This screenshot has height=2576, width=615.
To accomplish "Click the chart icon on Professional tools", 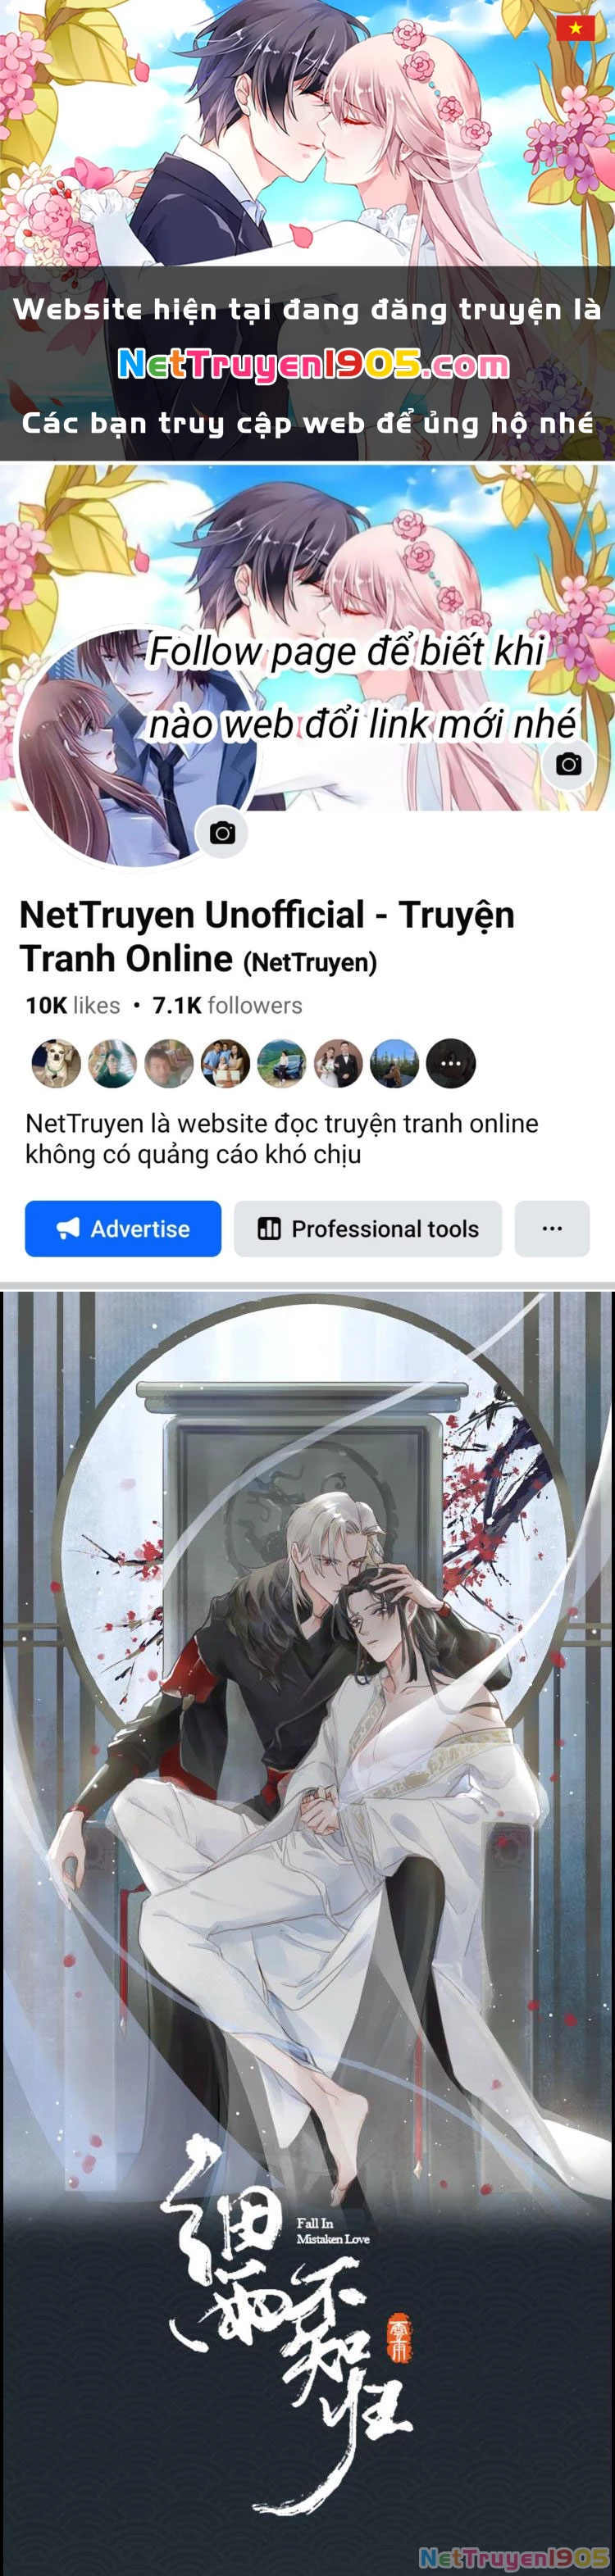I will (x=269, y=1228).
